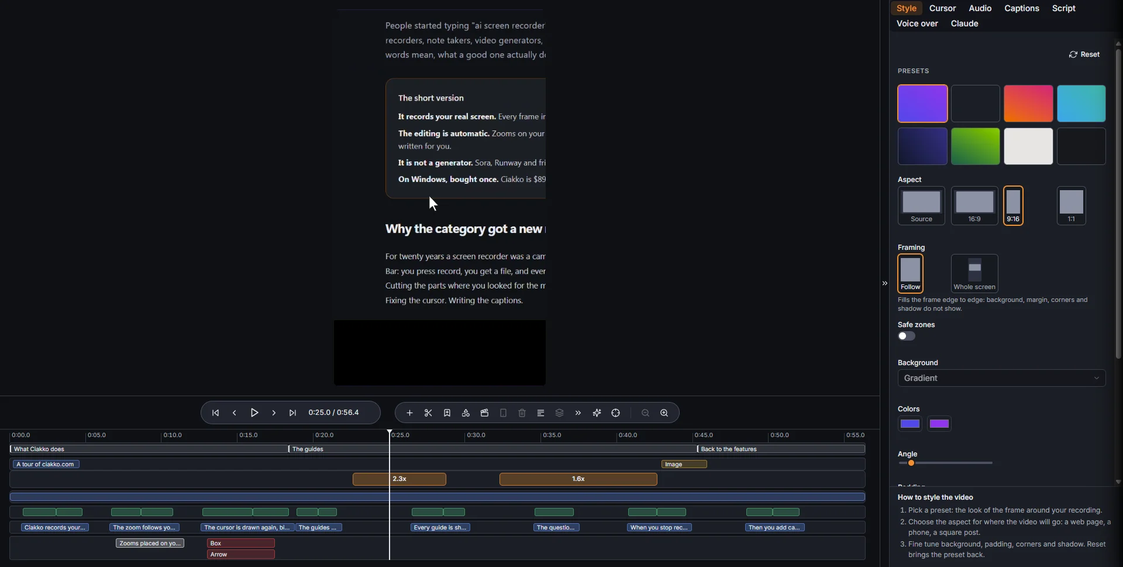Select the 1.6x zoom clip
Screen dimensions: 1123x567
[x=578, y=479]
